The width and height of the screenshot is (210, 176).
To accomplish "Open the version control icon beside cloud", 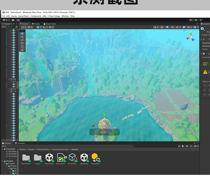I will tap(18, 20).
